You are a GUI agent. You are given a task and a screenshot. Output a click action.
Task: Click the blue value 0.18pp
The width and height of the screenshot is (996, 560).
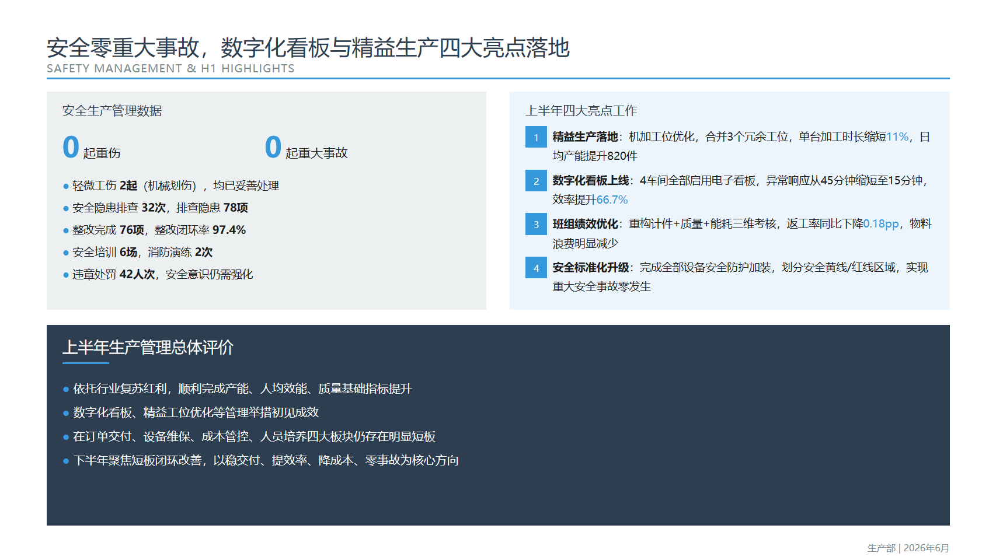[x=881, y=223]
